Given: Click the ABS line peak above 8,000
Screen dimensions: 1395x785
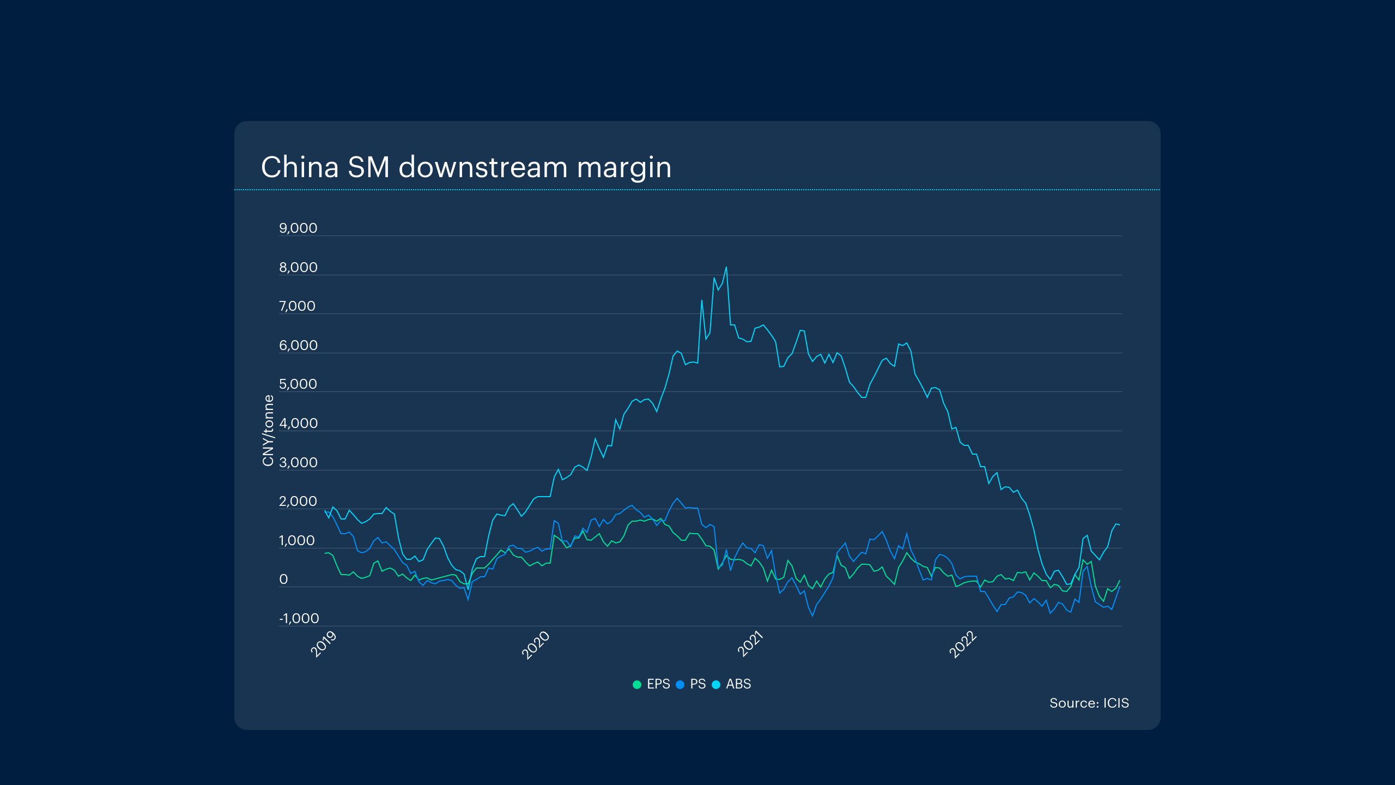Looking at the screenshot, I should 726,268.
